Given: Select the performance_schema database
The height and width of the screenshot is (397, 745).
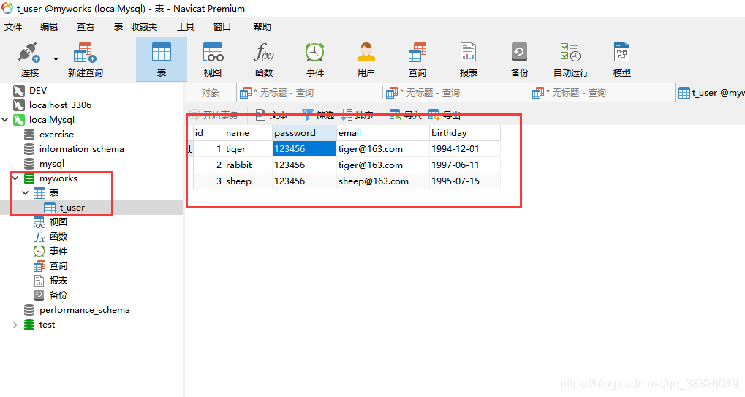Looking at the screenshot, I should (x=84, y=309).
